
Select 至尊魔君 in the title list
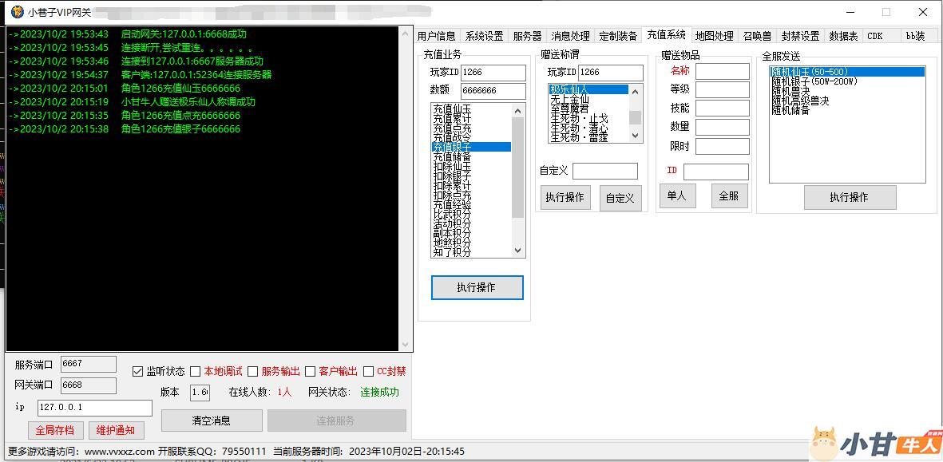tap(569, 109)
